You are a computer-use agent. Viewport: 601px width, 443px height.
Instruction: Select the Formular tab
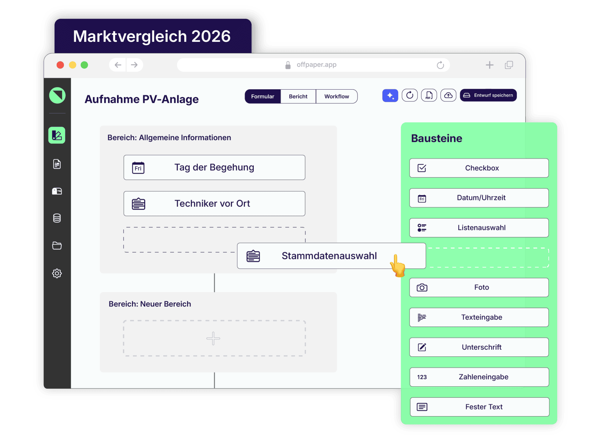tap(263, 96)
